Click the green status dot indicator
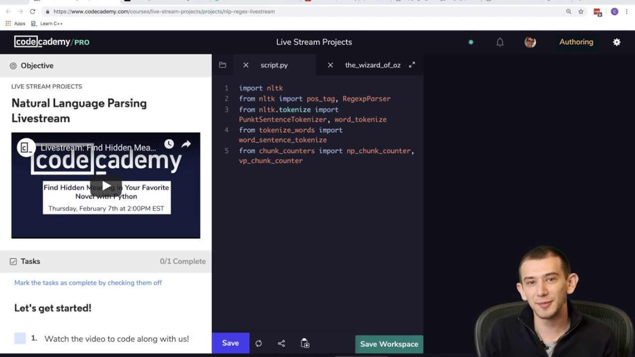The height and width of the screenshot is (357, 635). [471, 42]
